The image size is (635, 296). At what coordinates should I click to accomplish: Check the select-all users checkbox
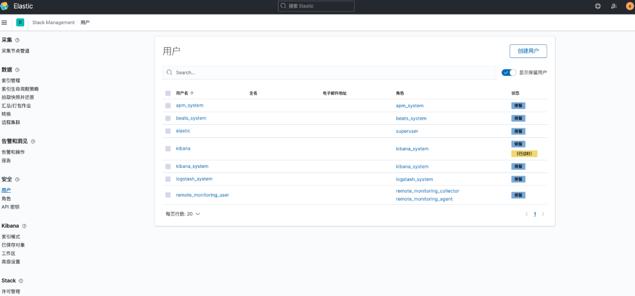click(168, 93)
